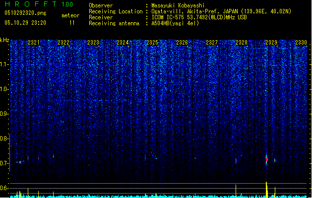312x198 pixels.
Task: Click the kHz axis unit label
Action: click(4, 40)
